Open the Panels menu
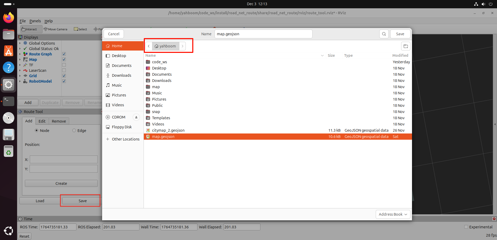The height and width of the screenshot is (240, 497). click(35, 21)
